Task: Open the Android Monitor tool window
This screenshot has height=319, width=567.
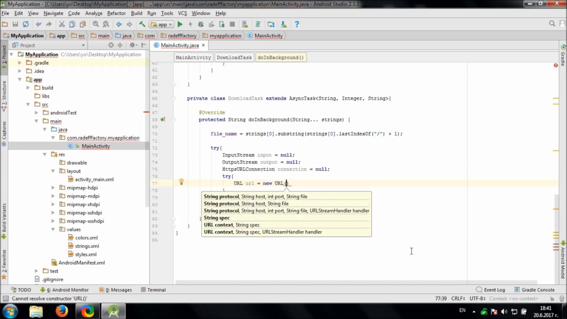Action: [64, 290]
